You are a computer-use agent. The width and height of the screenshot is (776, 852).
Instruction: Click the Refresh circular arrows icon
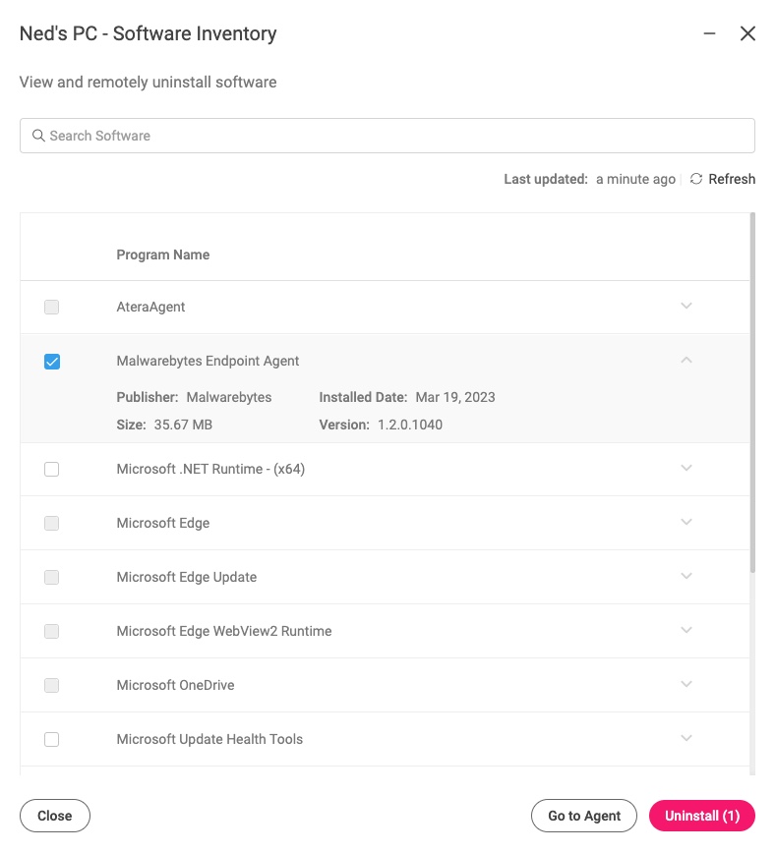[696, 179]
